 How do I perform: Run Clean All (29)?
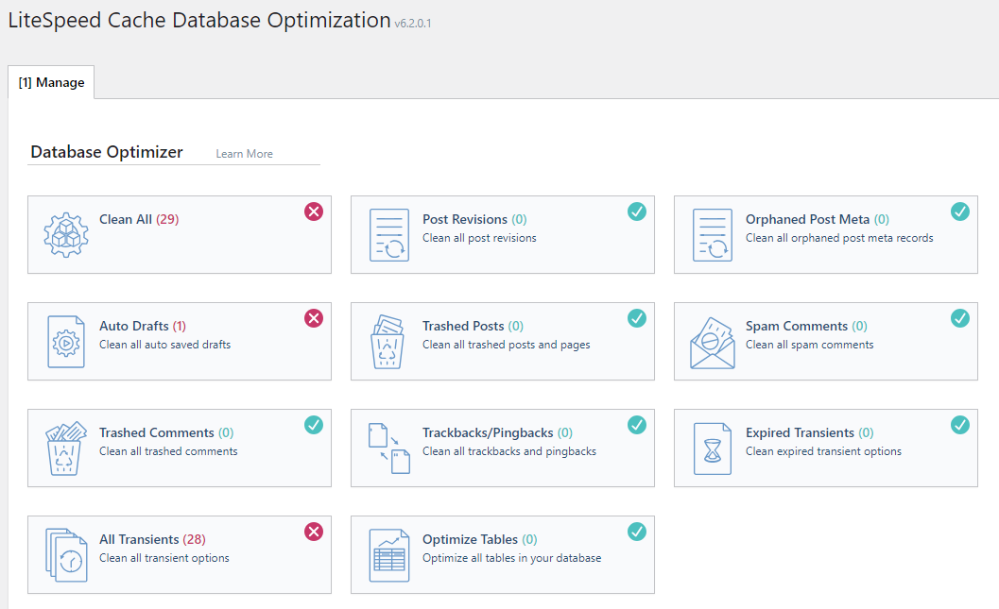coord(139,220)
